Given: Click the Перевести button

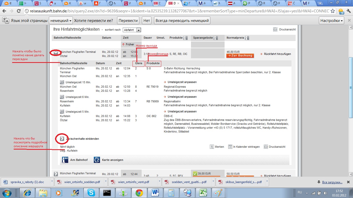Looking at the screenshot, I should point(128,20).
